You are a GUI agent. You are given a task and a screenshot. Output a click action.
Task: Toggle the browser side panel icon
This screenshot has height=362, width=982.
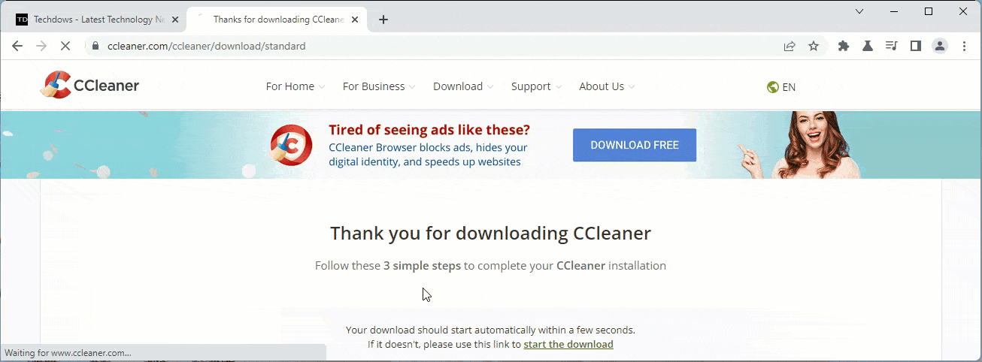click(x=916, y=46)
